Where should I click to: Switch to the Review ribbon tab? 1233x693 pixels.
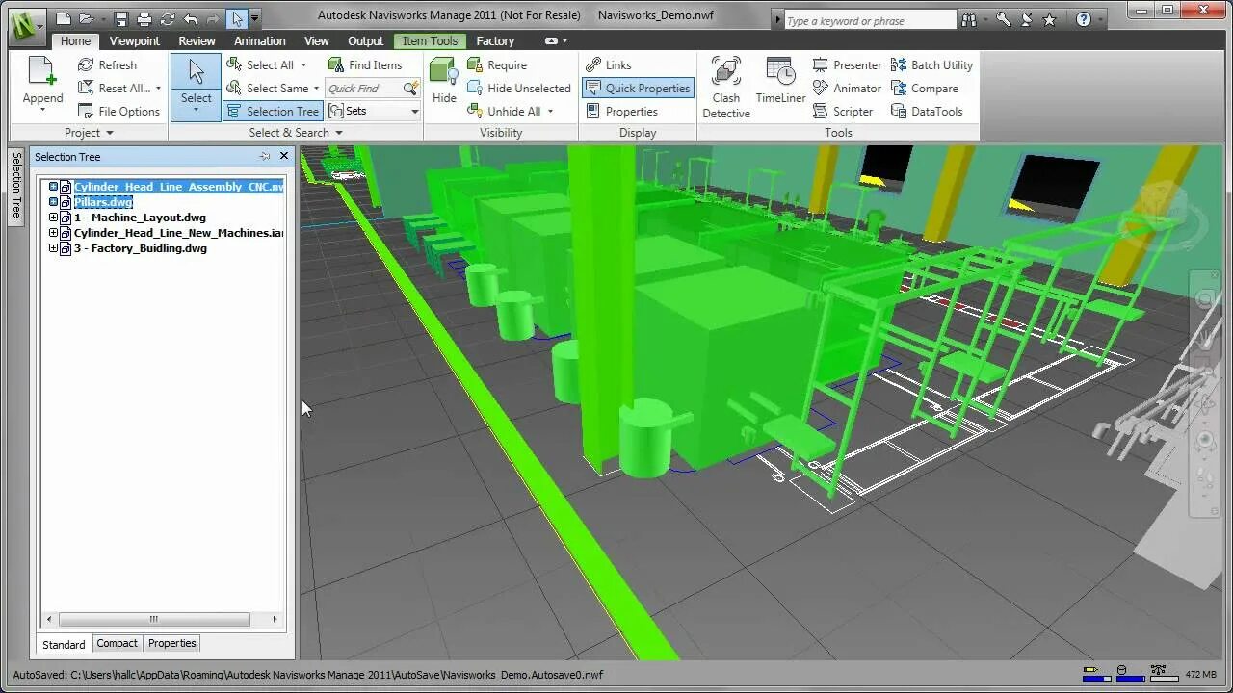(x=197, y=40)
